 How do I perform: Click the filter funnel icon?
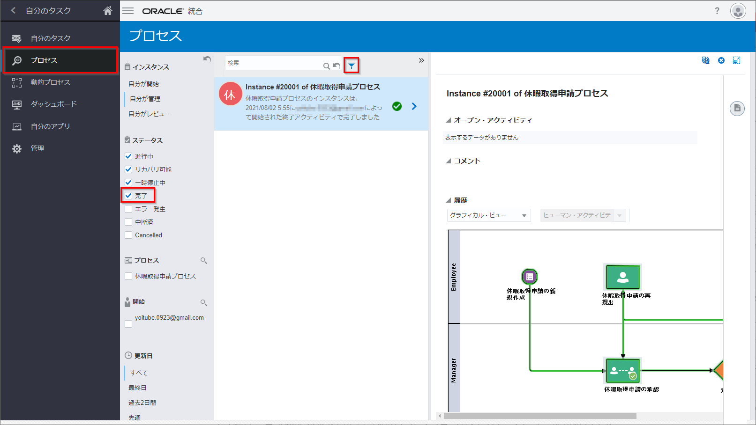[x=351, y=66]
